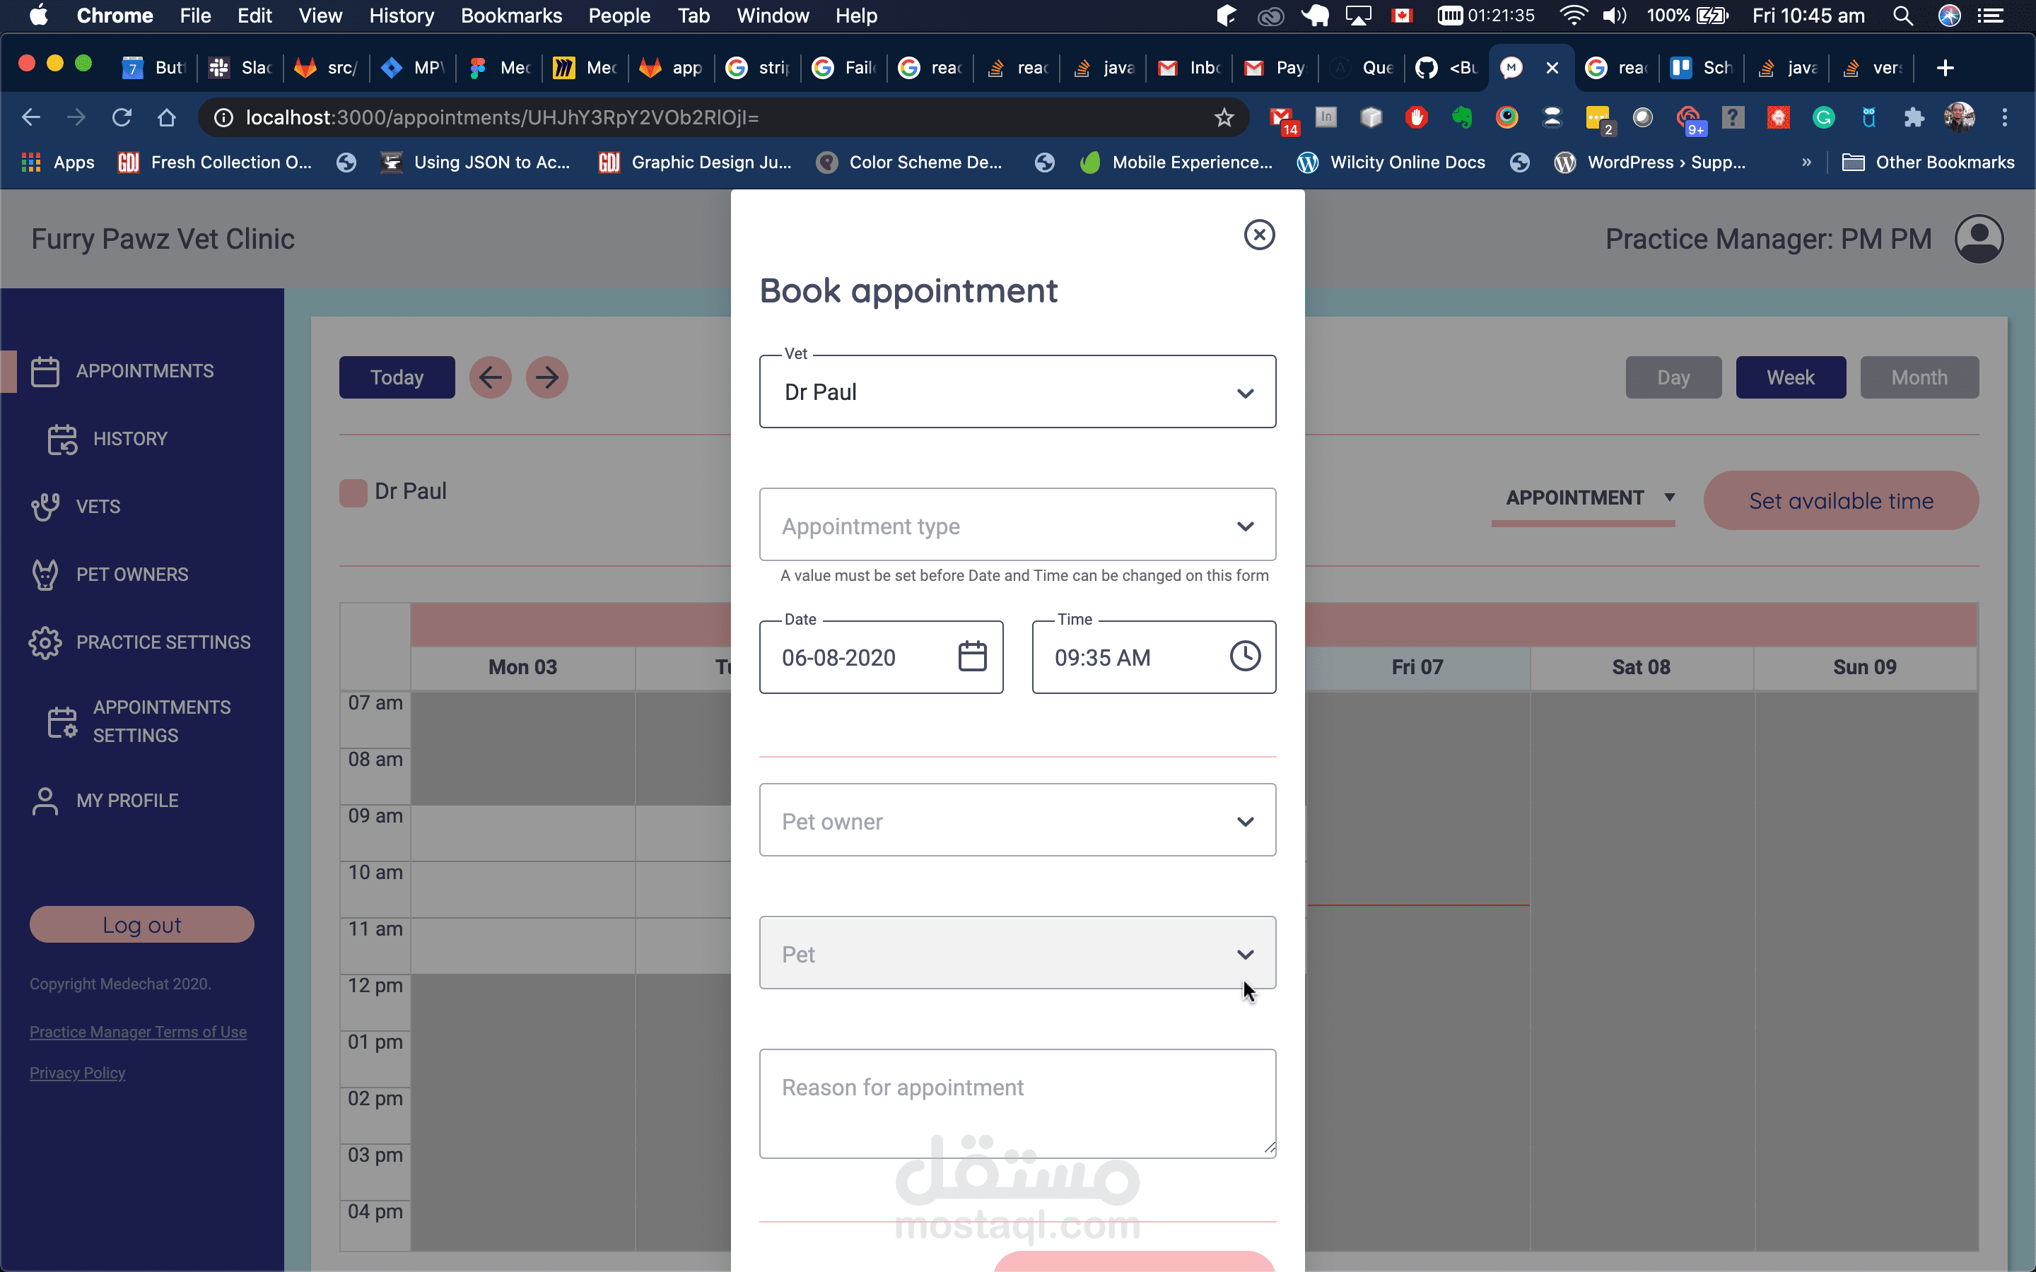
Task: Go to next week arrow
Action: 547,377
